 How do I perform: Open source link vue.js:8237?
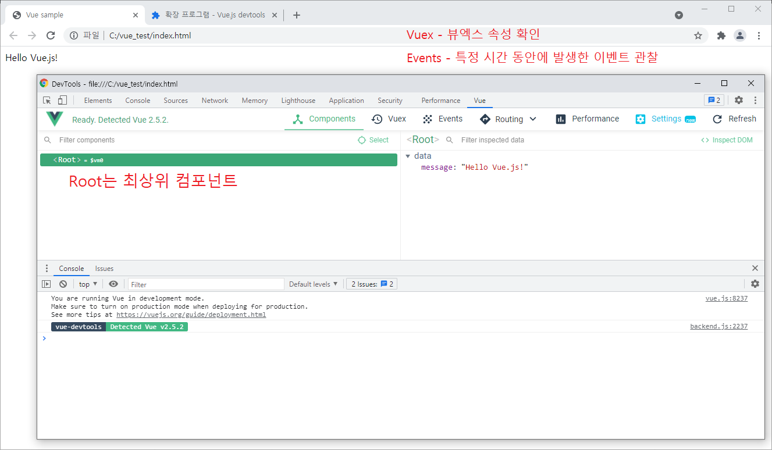[727, 298]
